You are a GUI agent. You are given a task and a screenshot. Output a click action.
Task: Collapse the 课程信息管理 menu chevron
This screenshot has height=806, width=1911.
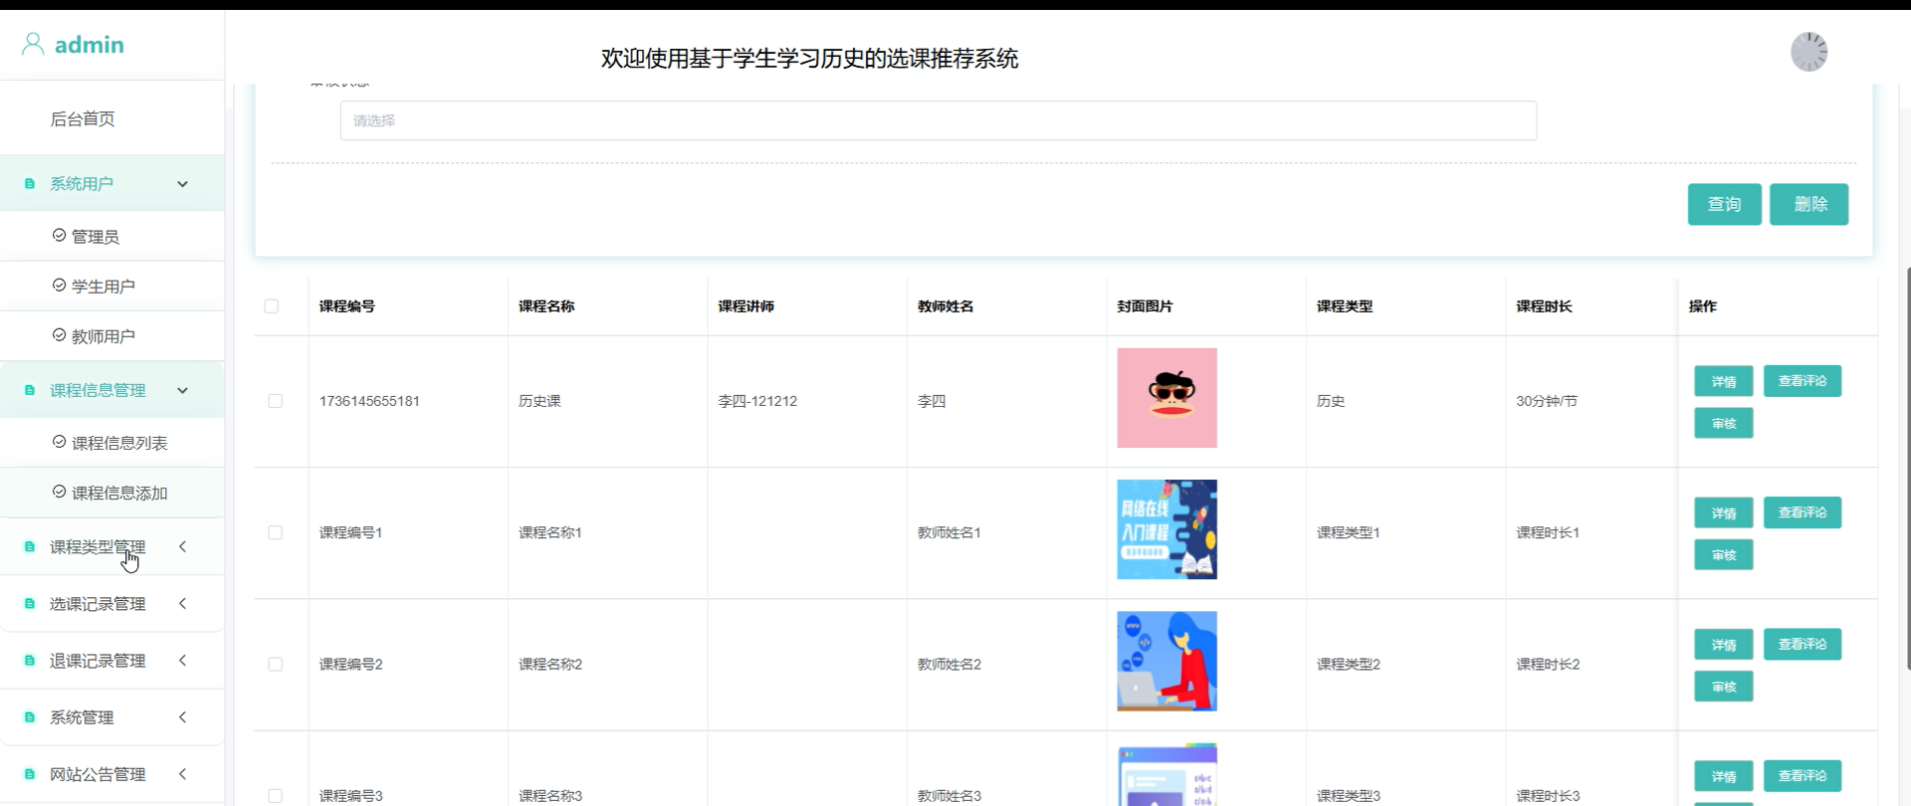pyautogui.click(x=183, y=390)
